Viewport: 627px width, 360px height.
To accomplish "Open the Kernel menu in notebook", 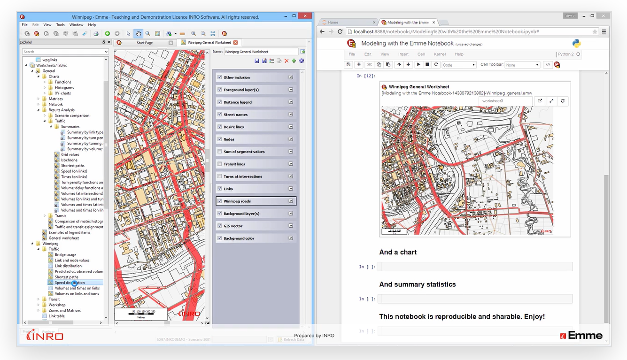I will (440, 54).
